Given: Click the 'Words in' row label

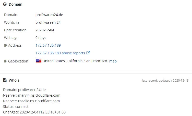Looking at the screenshot, I should [11, 22].
